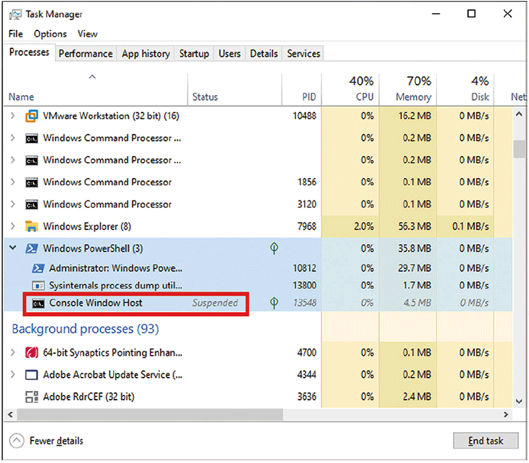The height and width of the screenshot is (463, 529).
Task: Collapse details using Fewer details
Action: pyautogui.click(x=47, y=441)
